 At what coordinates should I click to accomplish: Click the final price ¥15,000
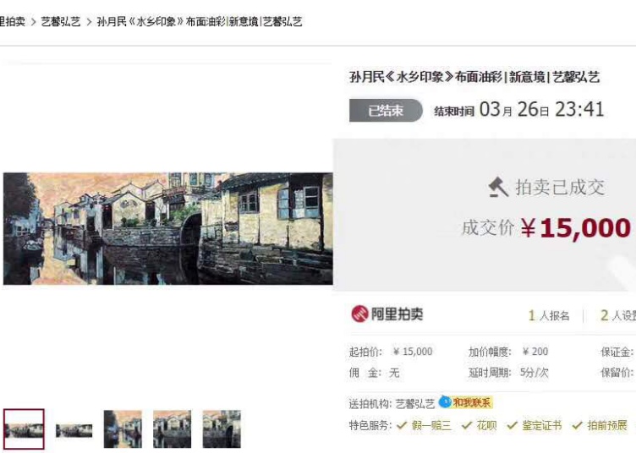(576, 227)
